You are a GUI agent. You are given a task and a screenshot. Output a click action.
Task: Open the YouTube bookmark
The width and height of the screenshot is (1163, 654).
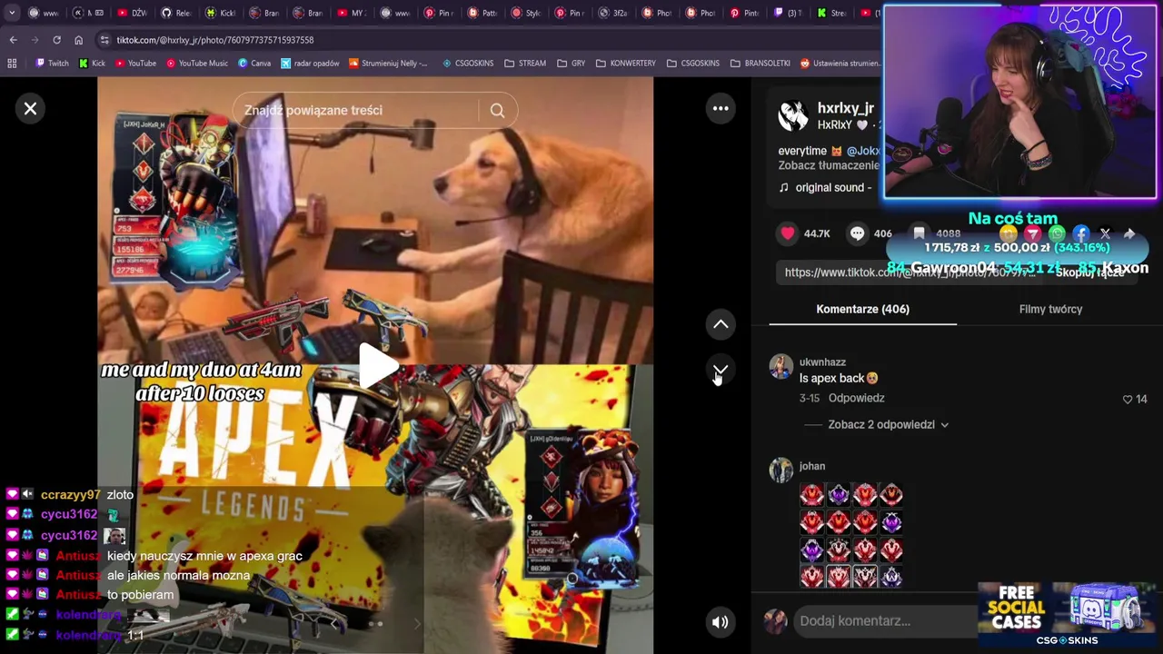(135, 64)
